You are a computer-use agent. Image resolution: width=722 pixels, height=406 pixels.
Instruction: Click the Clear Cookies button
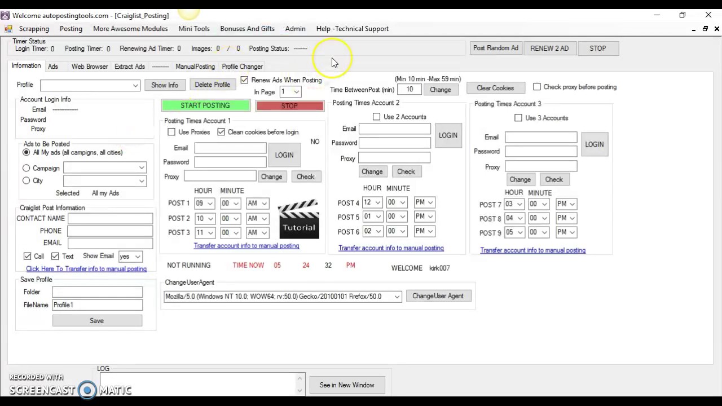(495, 88)
